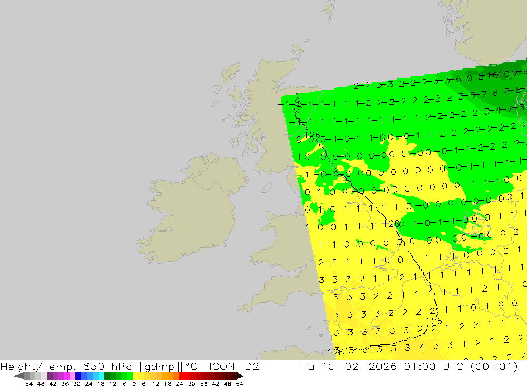
Task: Click the '01:00 UTC' time text
Action: pyautogui.click(x=435, y=366)
